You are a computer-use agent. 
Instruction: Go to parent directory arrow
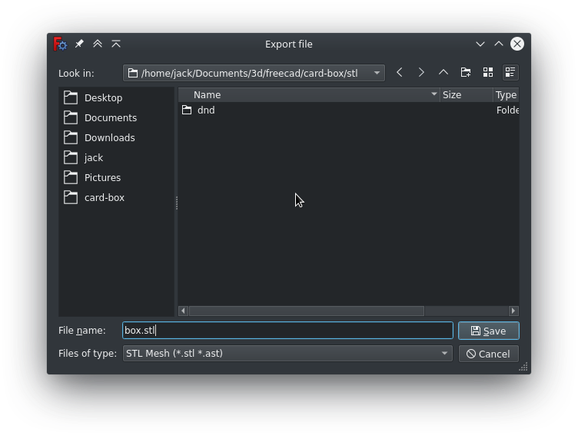(x=443, y=72)
